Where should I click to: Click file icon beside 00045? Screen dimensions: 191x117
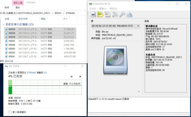click(x=6, y=49)
